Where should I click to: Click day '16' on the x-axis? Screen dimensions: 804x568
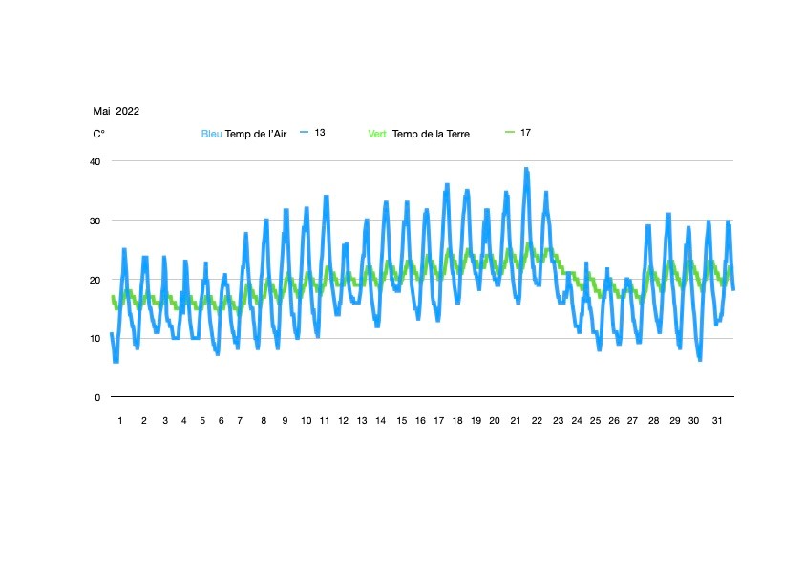pyautogui.click(x=420, y=420)
